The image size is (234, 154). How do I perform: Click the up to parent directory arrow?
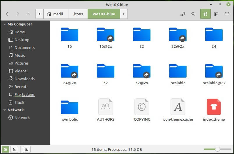click(x=28, y=14)
